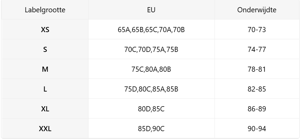Click the EU cell 75C,80A,80B

[x=151, y=69]
